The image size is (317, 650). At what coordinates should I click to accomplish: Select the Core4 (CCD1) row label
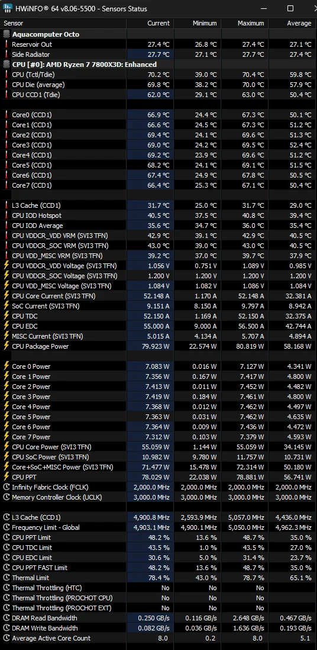32,155
